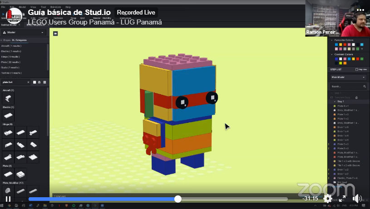Image resolution: width=370 pixels, height=209 pixels.
Task: Select the second Plate section part
Action: (20, 175)
